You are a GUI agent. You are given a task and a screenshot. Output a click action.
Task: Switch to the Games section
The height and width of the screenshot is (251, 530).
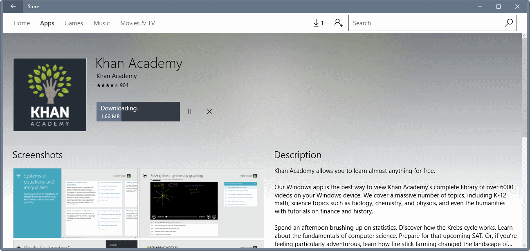tap(74, 23)
